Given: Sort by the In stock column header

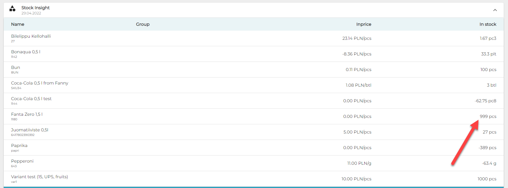Looking at the screenshot, I should 488,24.
